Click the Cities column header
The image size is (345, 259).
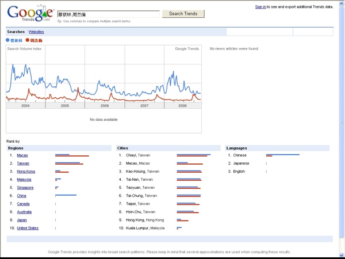tap(168, 148)
